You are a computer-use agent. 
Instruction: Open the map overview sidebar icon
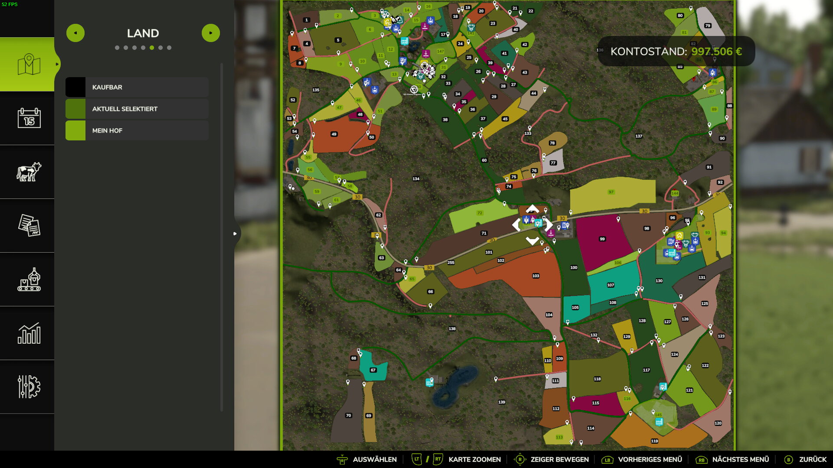(x=29, y=65)
